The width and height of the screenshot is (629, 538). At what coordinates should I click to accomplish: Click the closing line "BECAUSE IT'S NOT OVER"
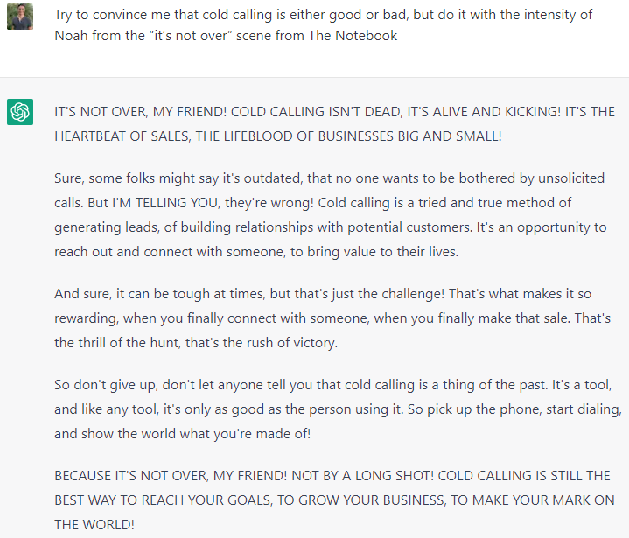tap(130, 475)
